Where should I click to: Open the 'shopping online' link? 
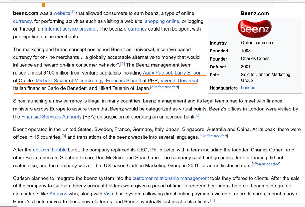(x=162, y=21)
